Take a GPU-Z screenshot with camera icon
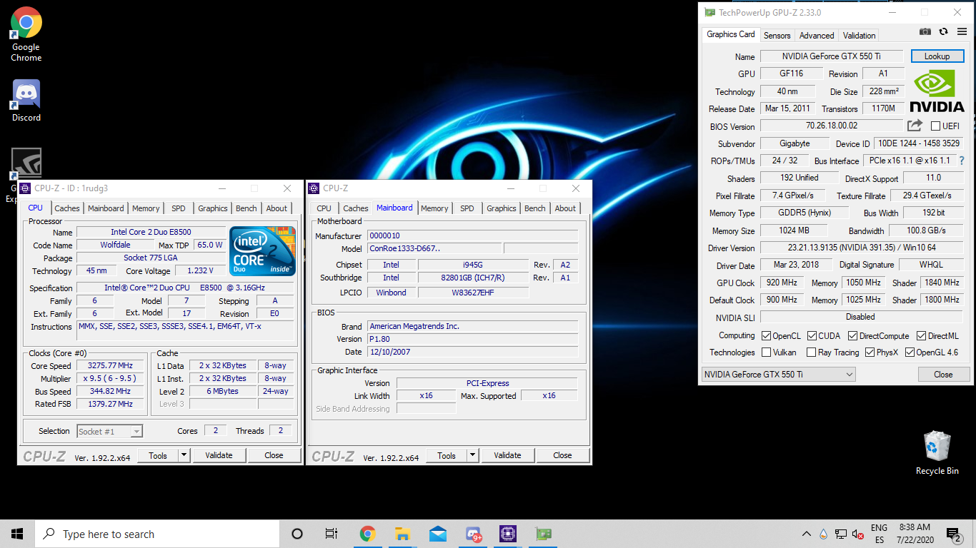 pos(925,31)
